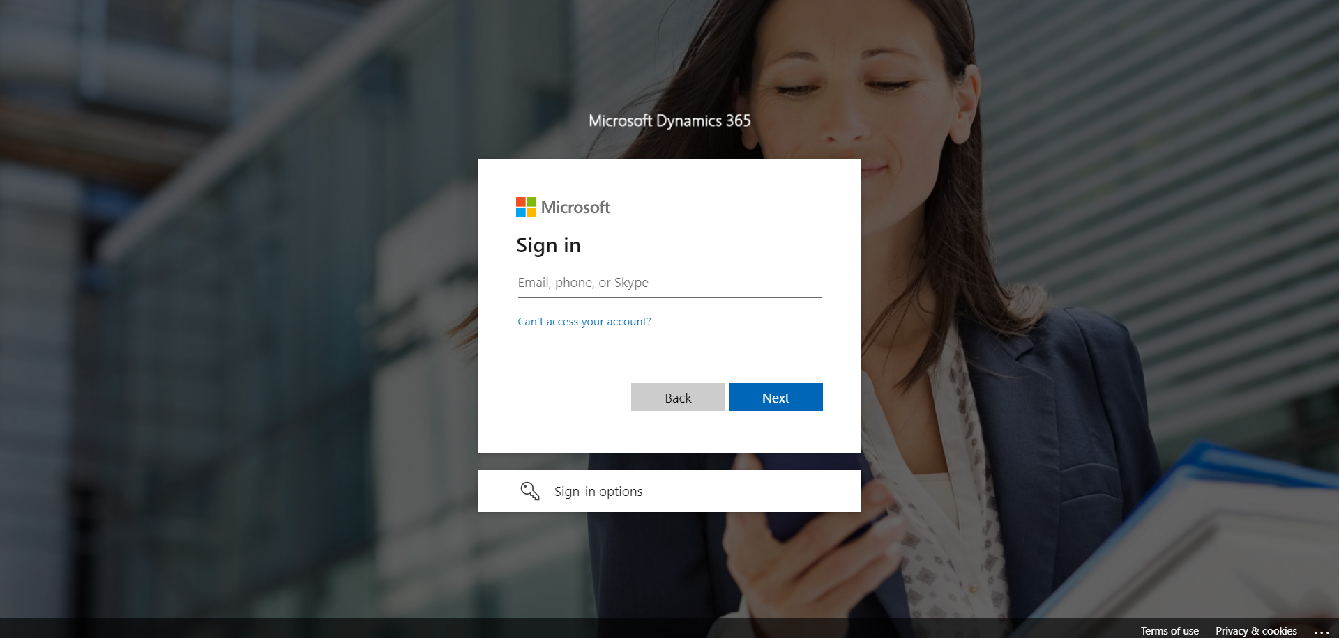Viewport: 1339px width, 638px height.
Task: Open Sign-in options
Action: 669,491
